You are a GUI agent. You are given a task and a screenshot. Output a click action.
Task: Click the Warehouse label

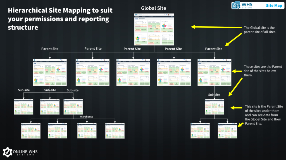[87, 117]
